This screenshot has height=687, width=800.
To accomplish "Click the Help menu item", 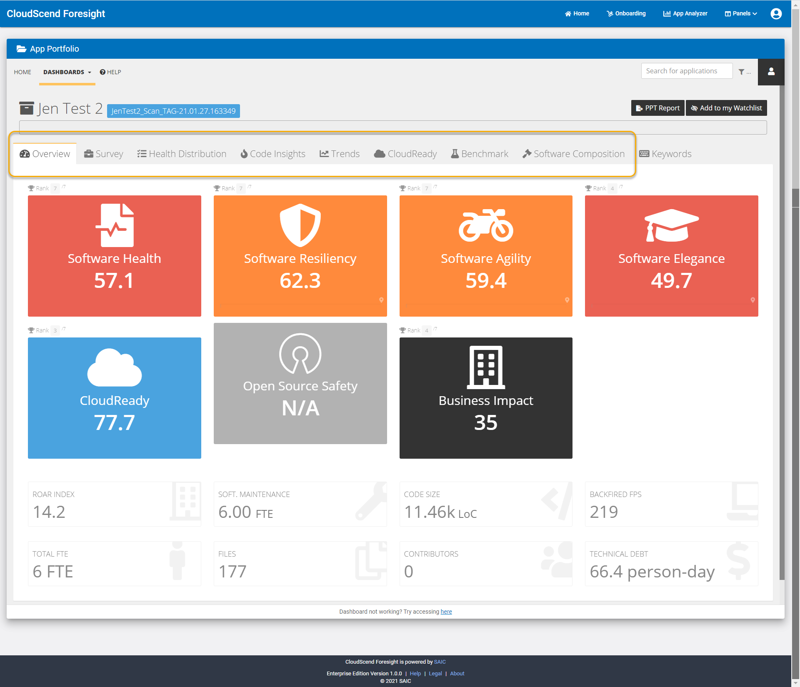I will [x=111, y=71].
